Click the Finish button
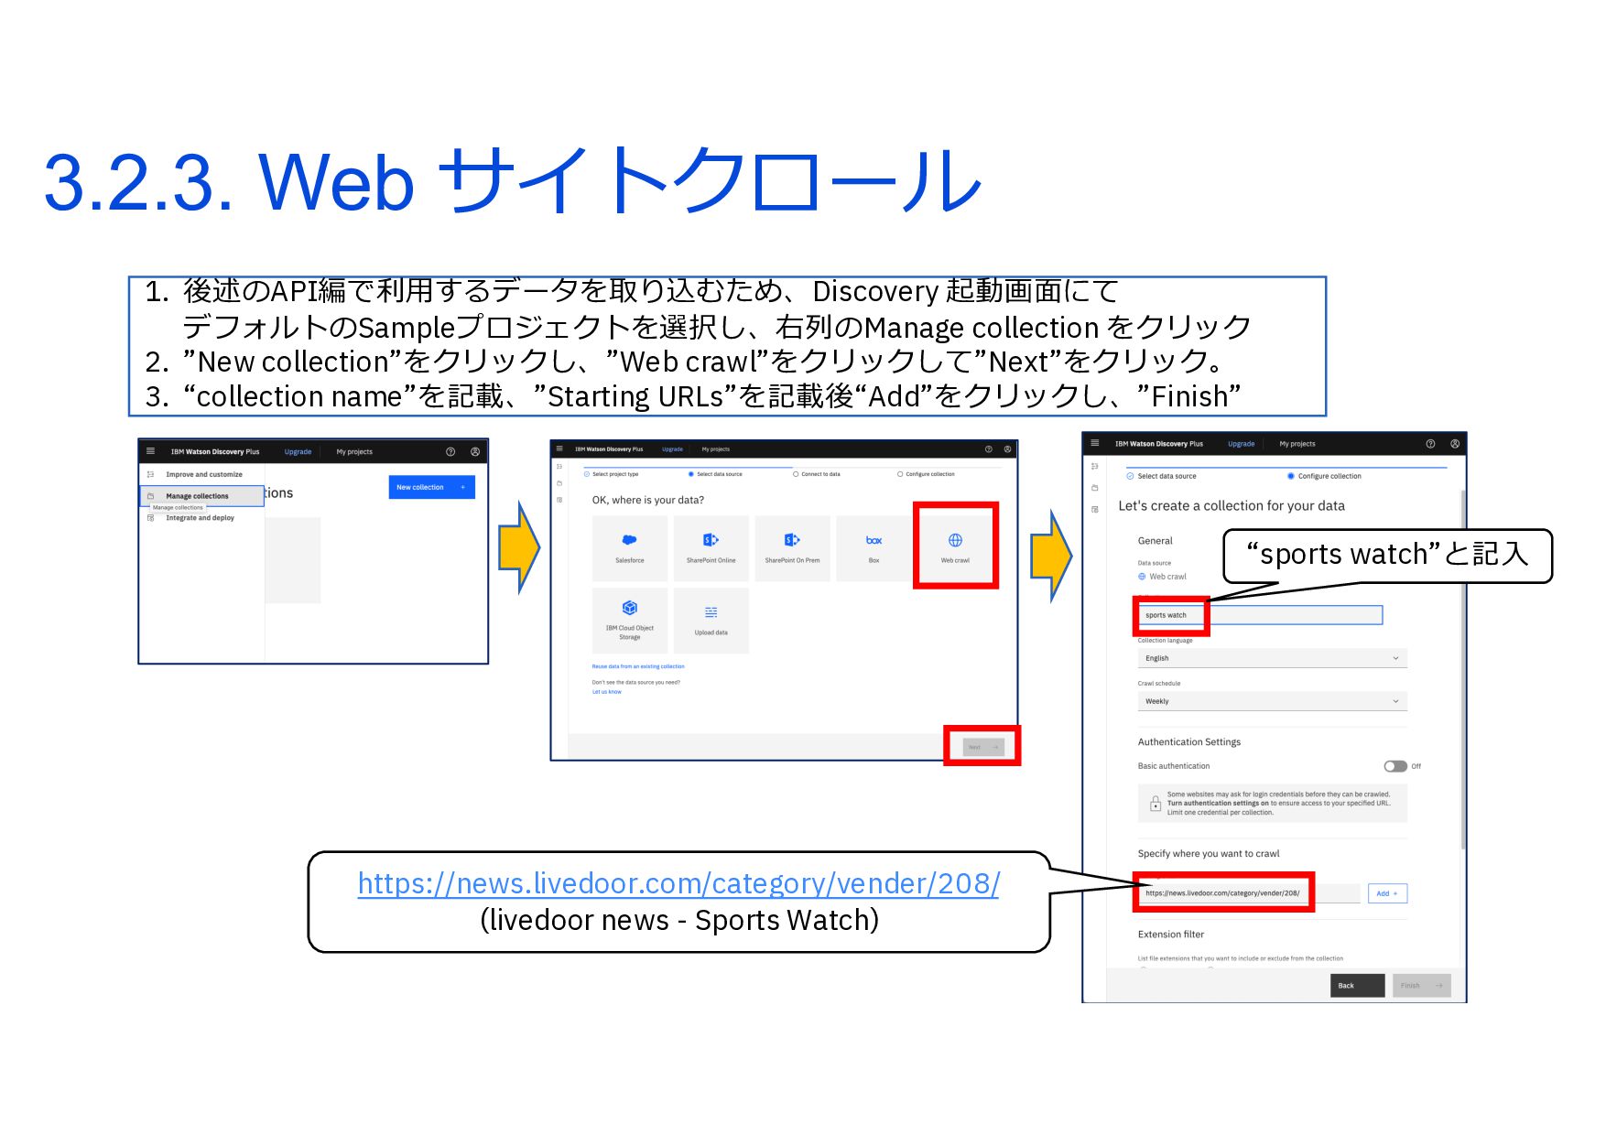The image size is (1606, 1135). tap(1421, 986)
